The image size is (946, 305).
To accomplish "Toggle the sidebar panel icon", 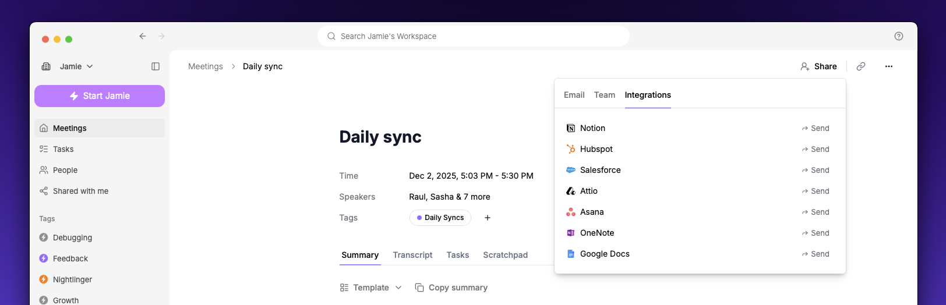I will click(x=156, y=66).
